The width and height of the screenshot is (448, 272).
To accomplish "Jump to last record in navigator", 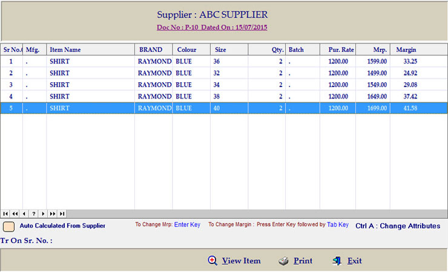I will (x=62, y=213).
